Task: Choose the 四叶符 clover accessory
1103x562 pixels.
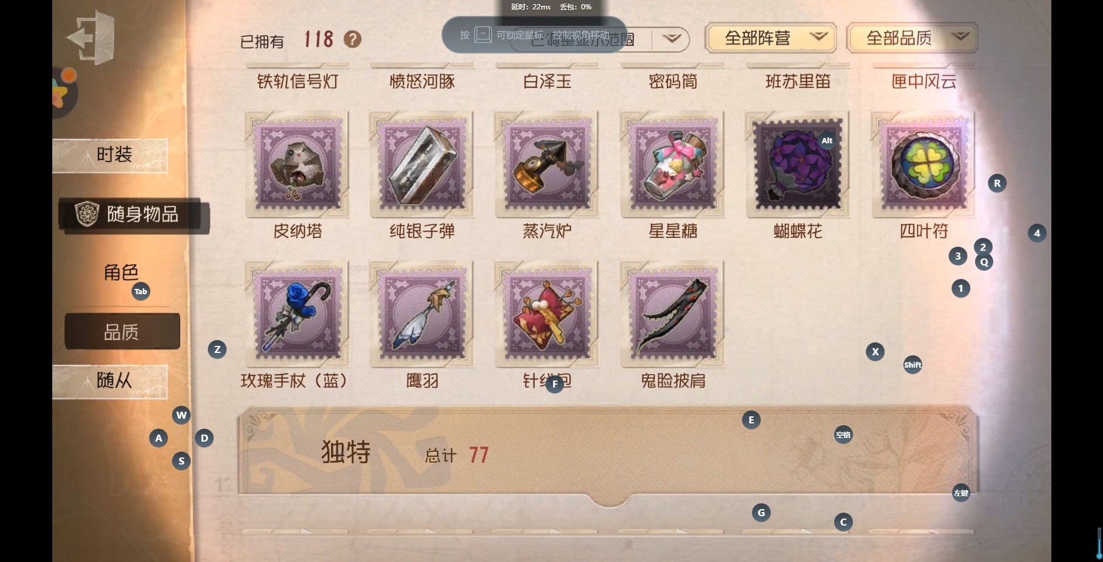Action: (923, 164)
